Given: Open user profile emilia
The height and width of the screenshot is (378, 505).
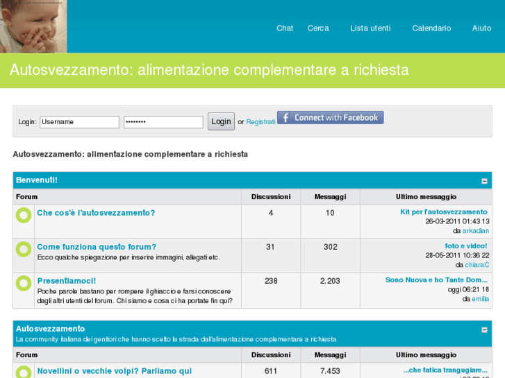Looking at the screenshot, I should [x=480, y=299].
